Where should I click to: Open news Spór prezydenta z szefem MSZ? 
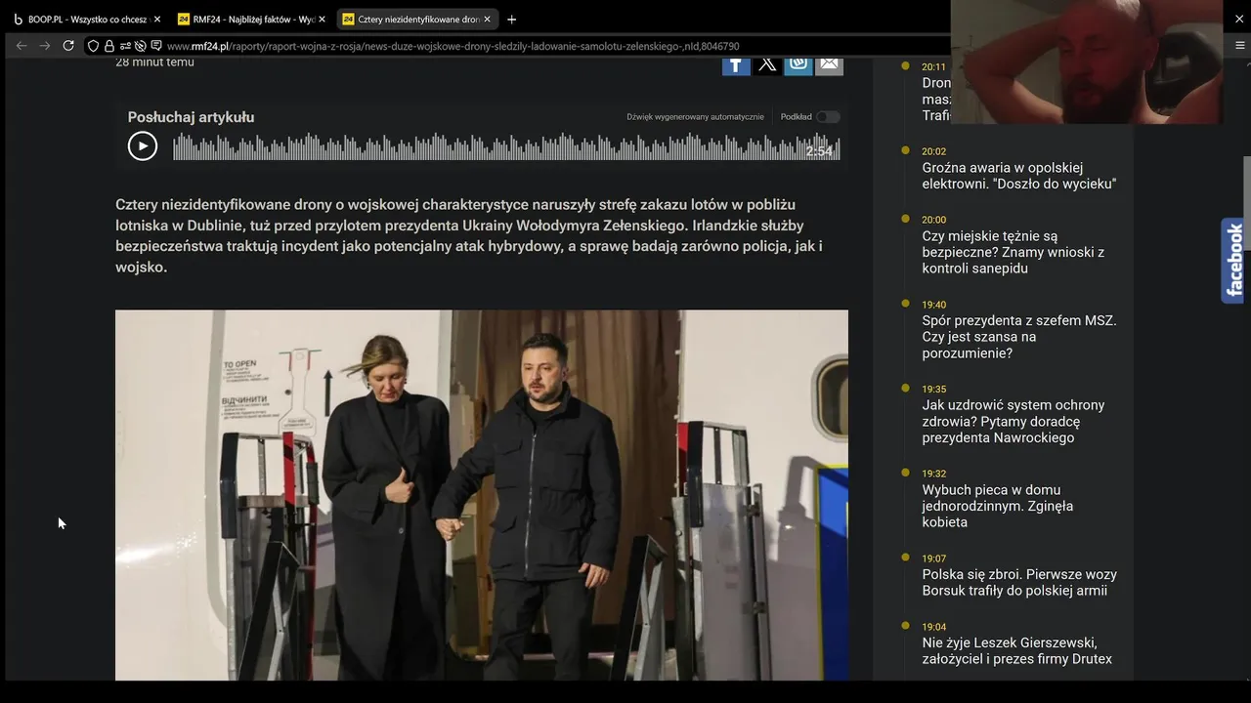(x=1018, y=337)
